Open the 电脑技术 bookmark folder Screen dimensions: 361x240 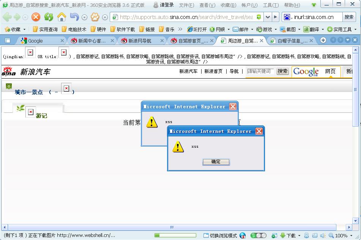[74, 29]
